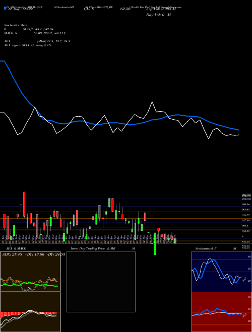The image size is (252, 332).
Task: Click the 'SI 14/3: 45.2 / 42.94' RSI reading
Action: point(38,29)
